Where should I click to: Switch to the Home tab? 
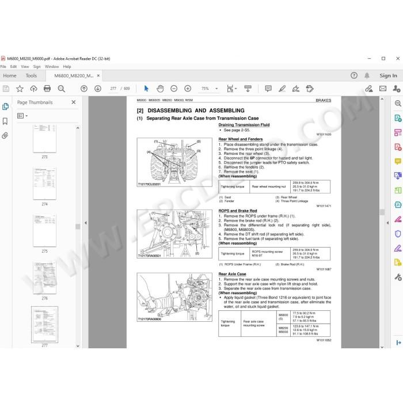point(10,75)
